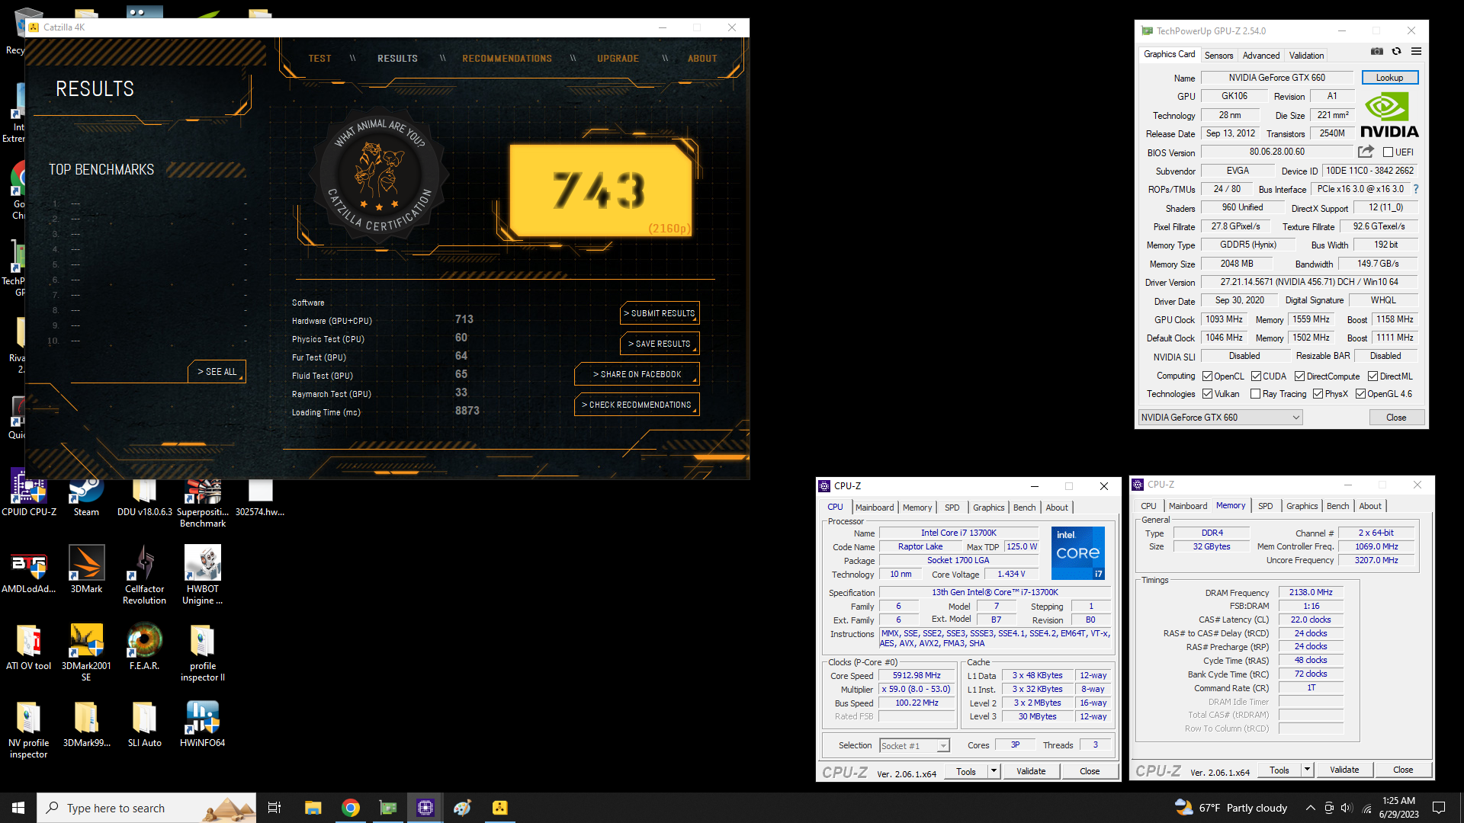Open the ATI OV tool icon
Viewport: 1464px width, 823px height.
coord(29,647)
